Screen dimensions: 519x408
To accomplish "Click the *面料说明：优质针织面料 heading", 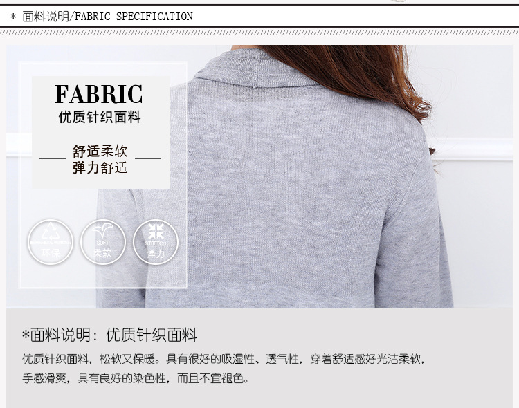I will (x=109, y=335).
